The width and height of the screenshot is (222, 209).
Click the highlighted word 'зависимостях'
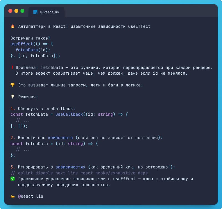coord(70,167)
